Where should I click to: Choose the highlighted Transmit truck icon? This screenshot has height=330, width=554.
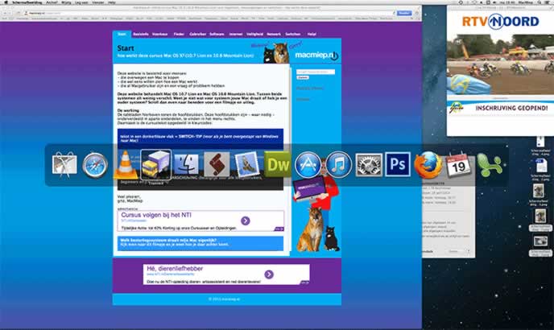point(156,165)
